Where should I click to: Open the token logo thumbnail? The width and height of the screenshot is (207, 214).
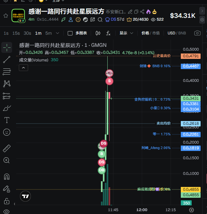[x=18, y=16]
